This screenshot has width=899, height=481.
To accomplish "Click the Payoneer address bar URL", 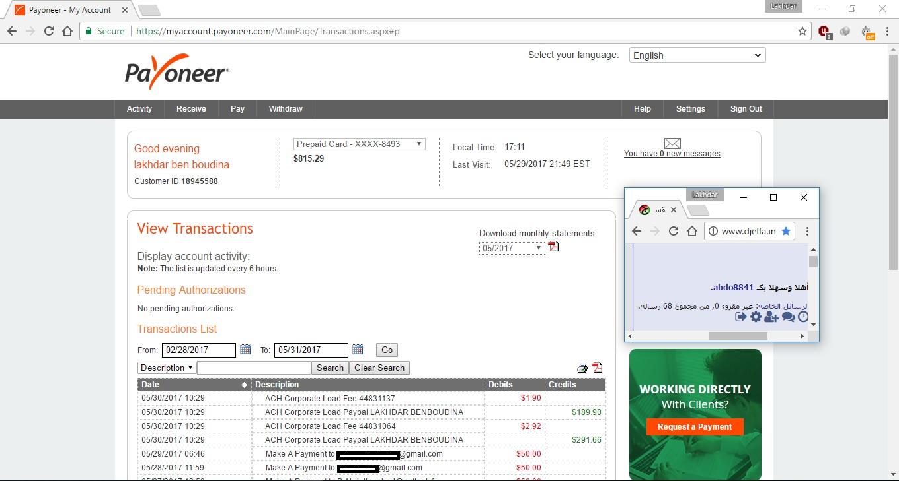I will pos(267,31).
